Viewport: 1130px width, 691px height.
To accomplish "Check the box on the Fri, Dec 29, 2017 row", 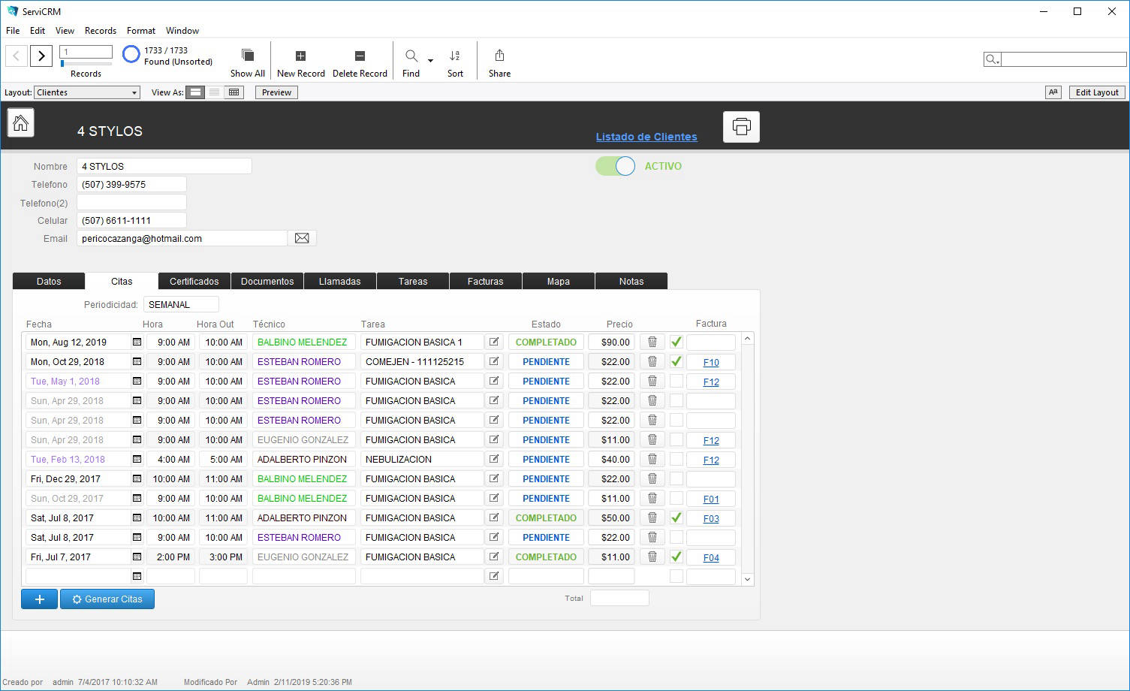I will [676, 478].
